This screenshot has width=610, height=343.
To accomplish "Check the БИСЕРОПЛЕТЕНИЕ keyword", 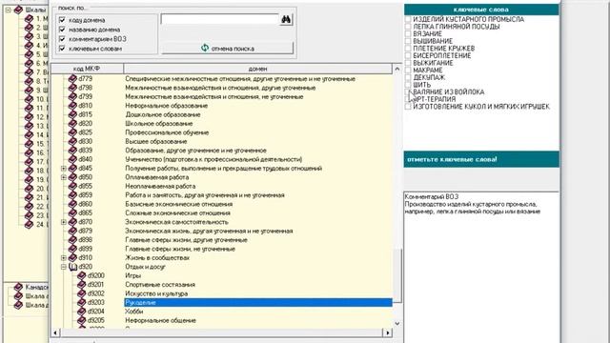I will click(x=408, y=55).
